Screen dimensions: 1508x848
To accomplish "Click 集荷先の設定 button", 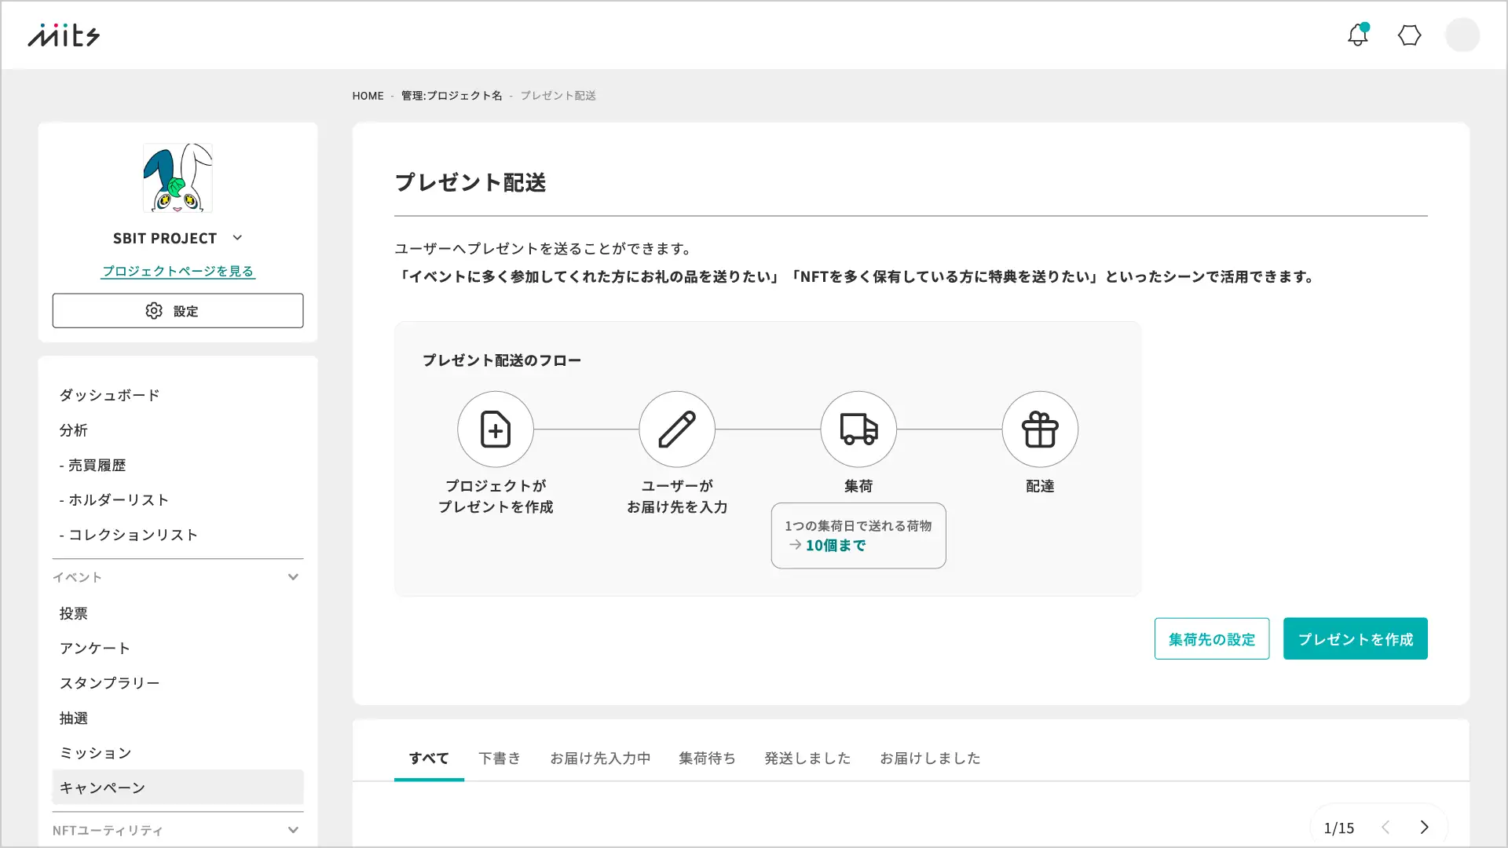I will click(1211, 638).
